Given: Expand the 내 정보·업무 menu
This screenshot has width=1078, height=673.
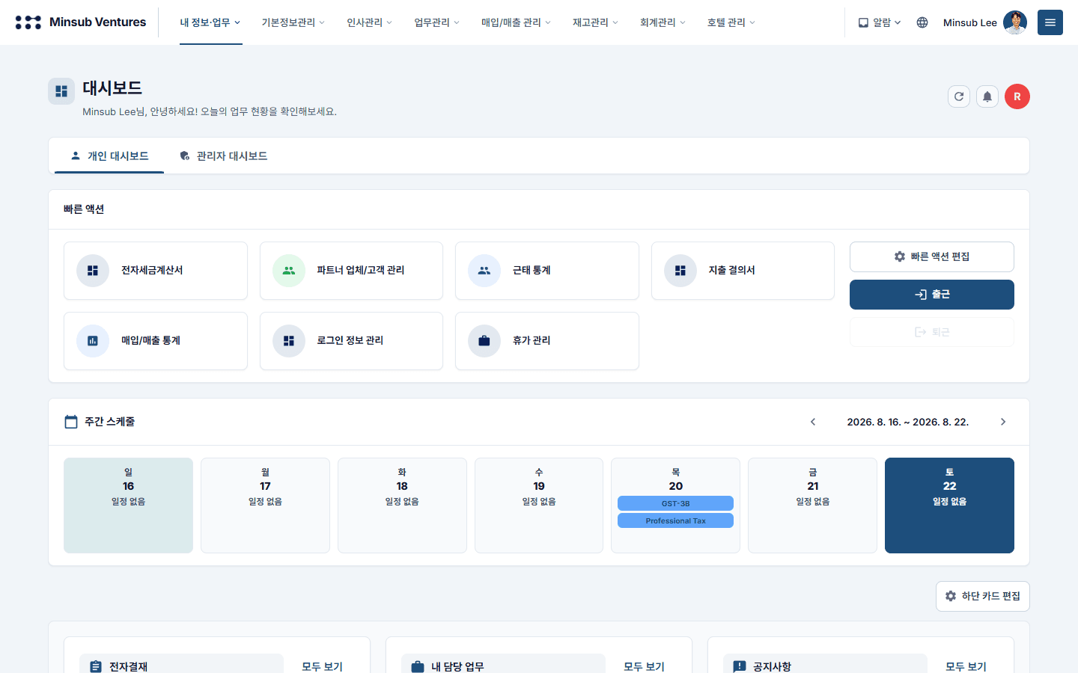Looking at the screenshot, I should pyautogui.click(x=210, y=22).
